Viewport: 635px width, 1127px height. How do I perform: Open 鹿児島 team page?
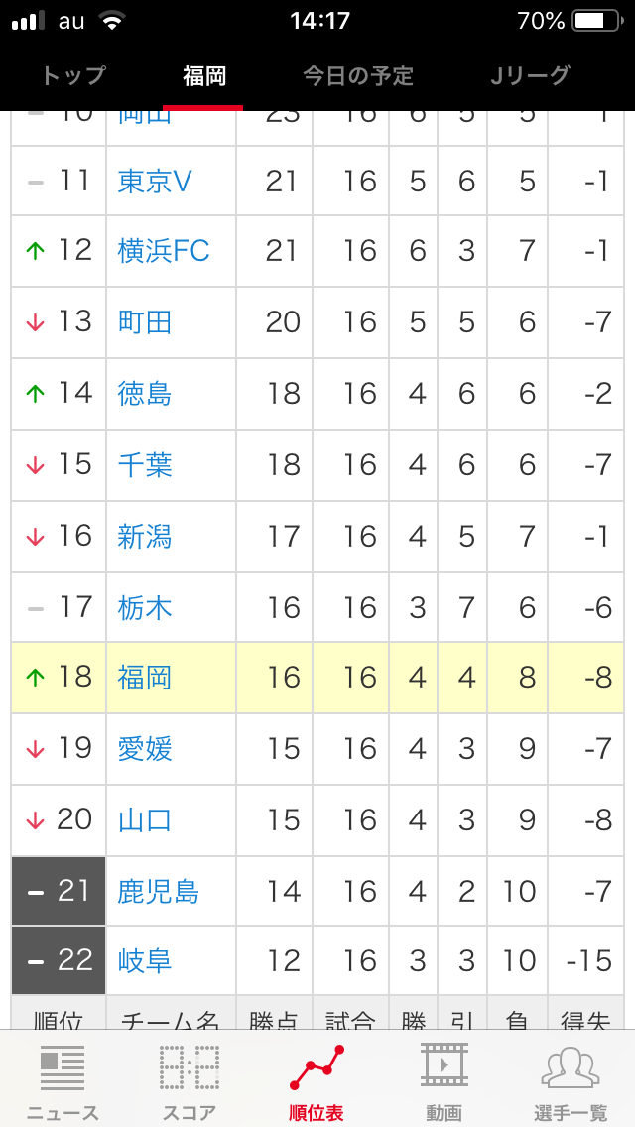coord(159,892)
